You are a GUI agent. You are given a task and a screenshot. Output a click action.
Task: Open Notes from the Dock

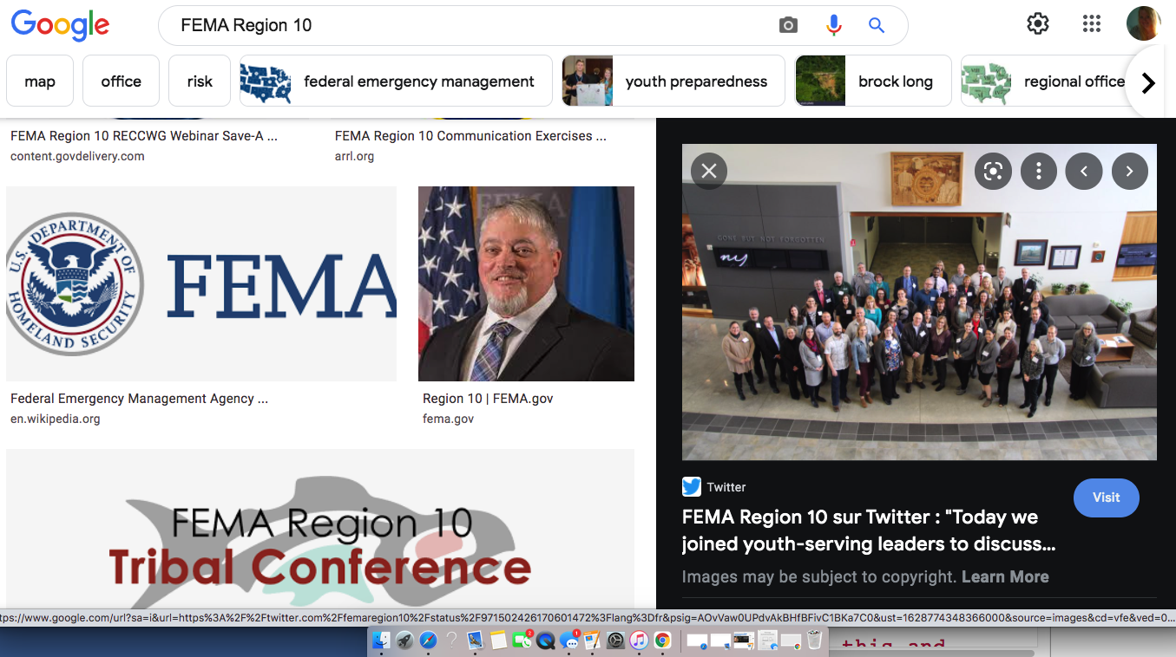(x=498, y=641)
